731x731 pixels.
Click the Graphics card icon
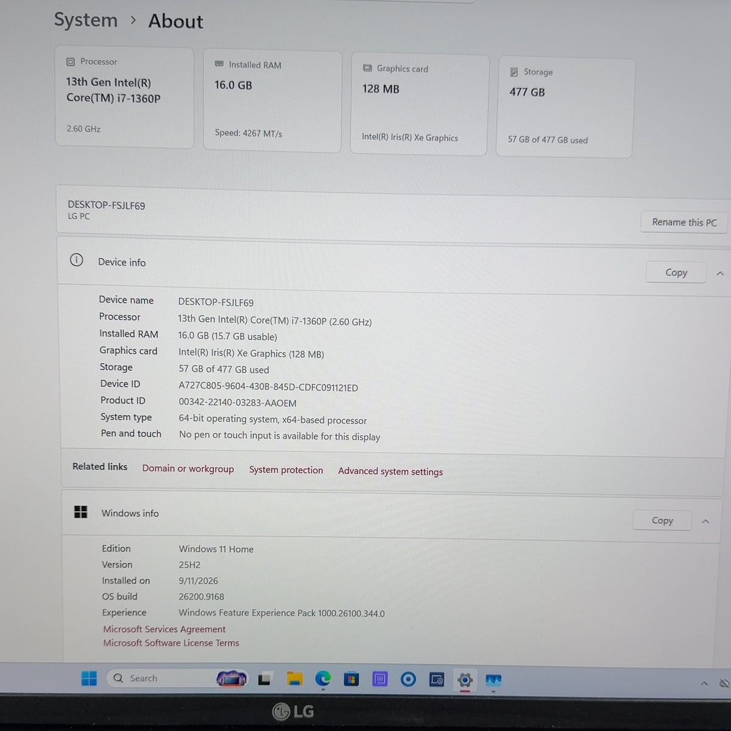(367, 68)
